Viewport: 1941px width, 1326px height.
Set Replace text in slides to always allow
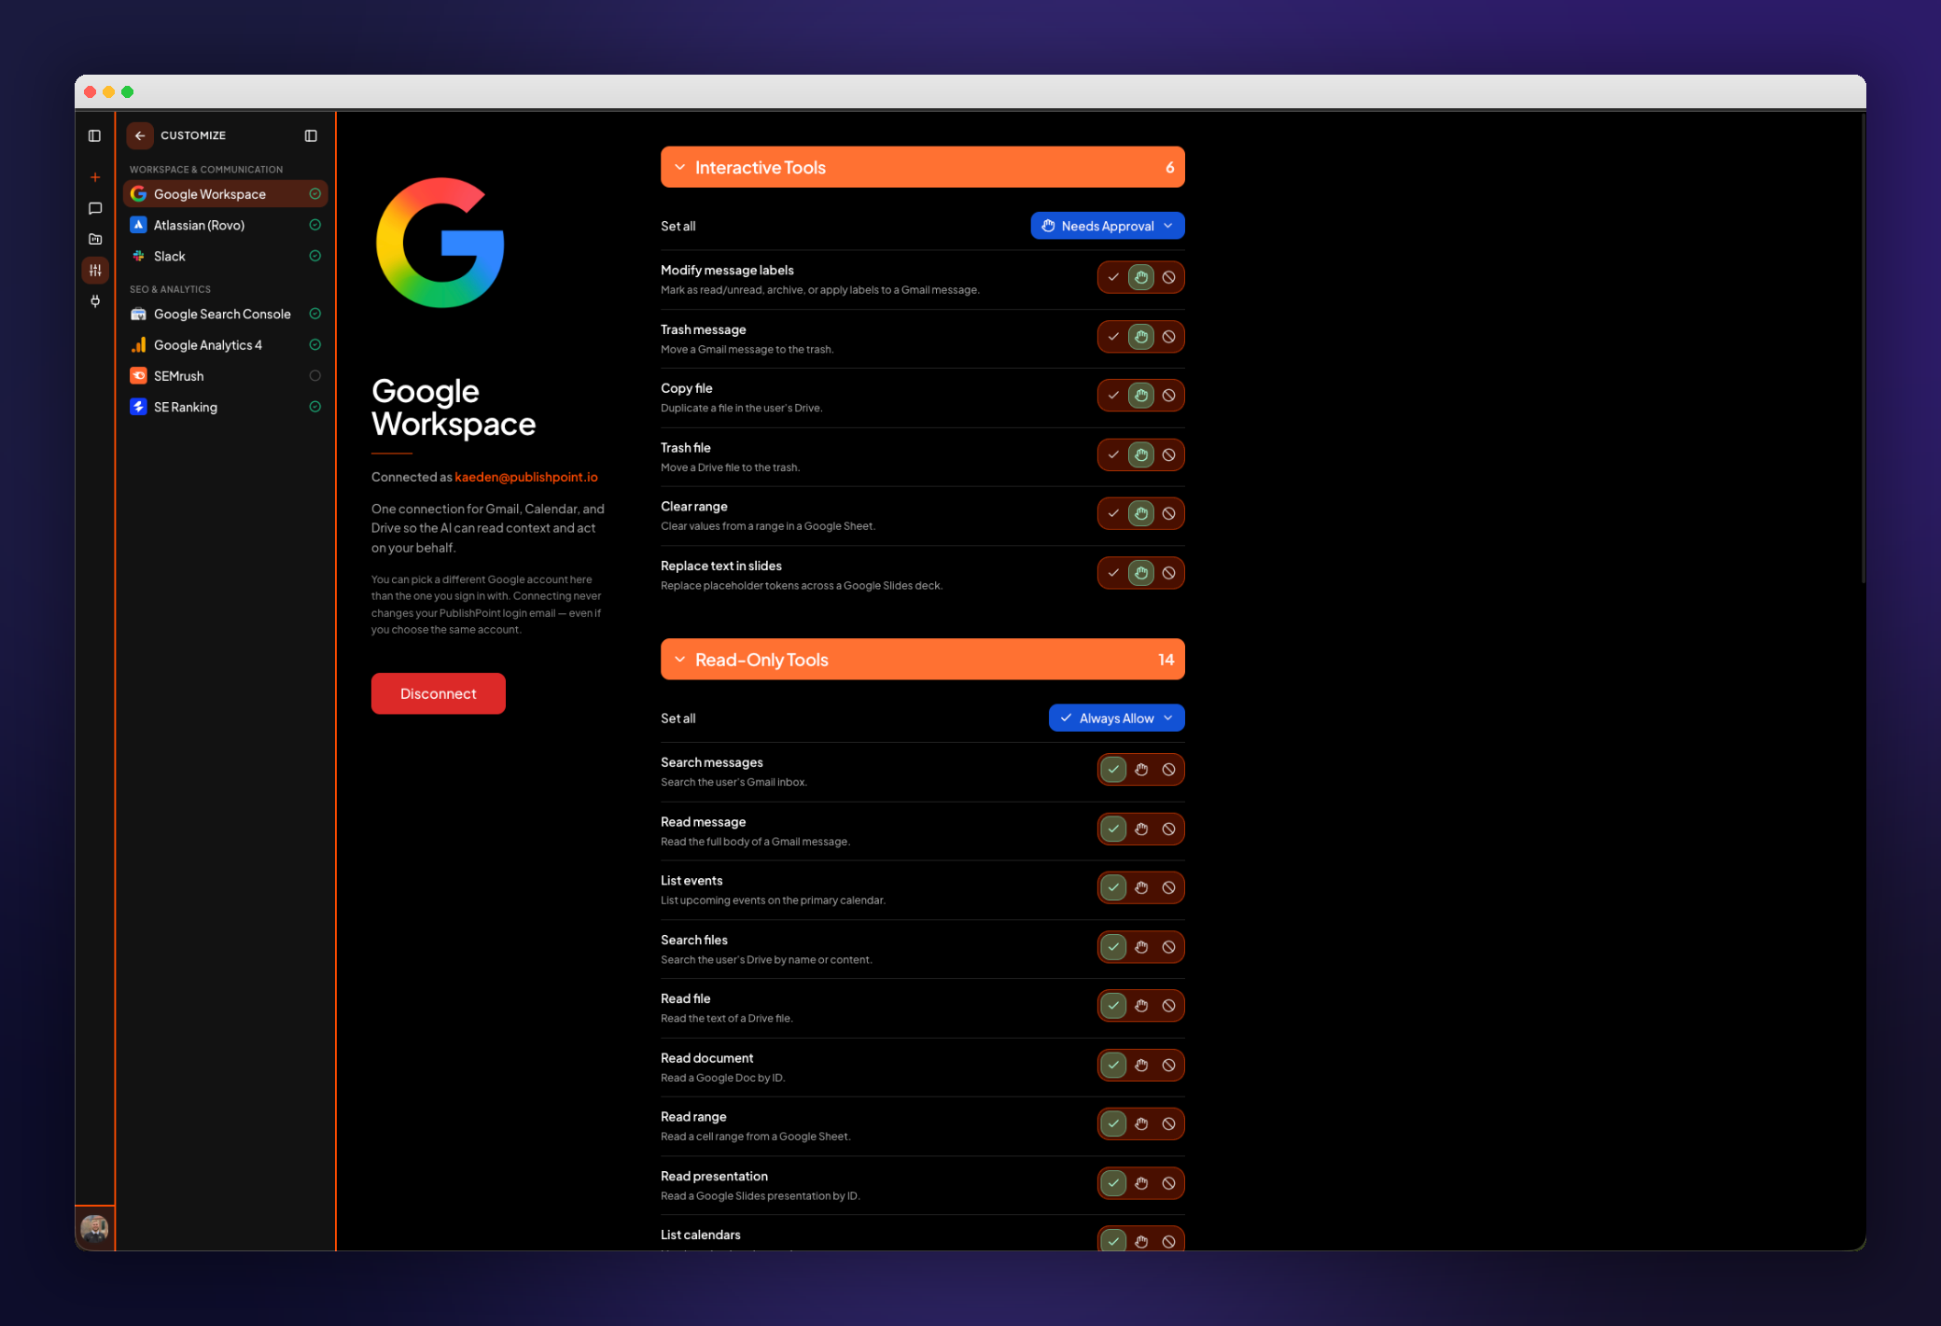point(1113,573)
